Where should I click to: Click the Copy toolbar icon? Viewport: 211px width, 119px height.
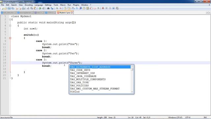point(32,8)
